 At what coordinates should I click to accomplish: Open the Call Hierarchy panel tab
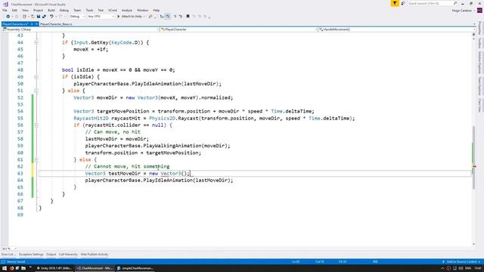(x=68, y=255)
